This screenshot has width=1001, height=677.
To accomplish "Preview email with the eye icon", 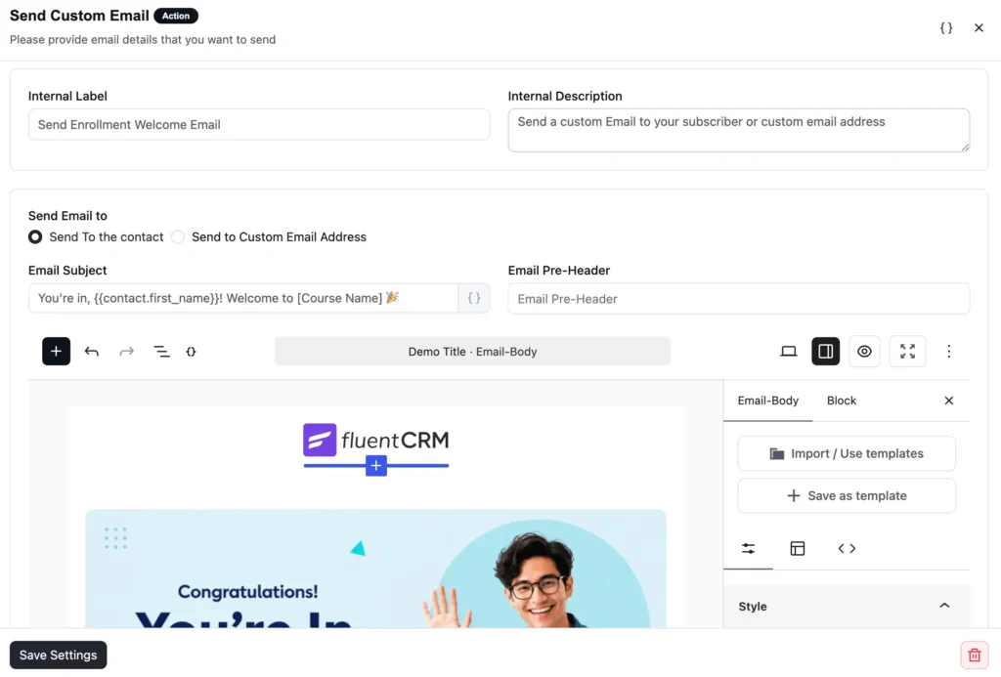I will coord(864,351).
